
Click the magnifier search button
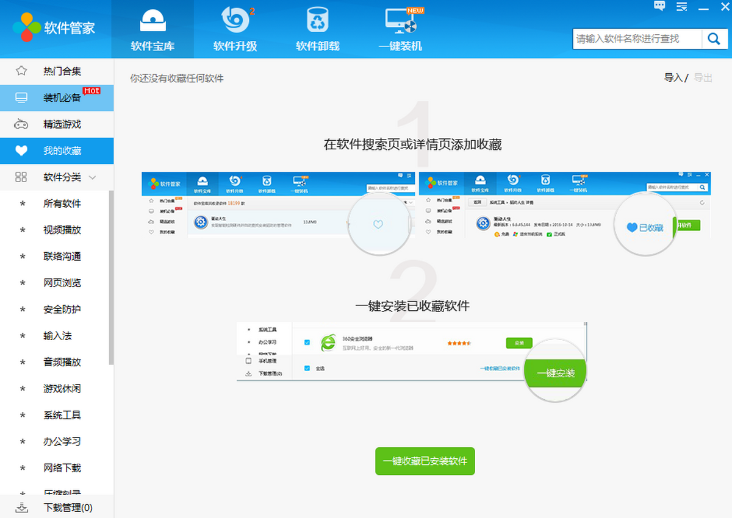click(x=713, y=39)
